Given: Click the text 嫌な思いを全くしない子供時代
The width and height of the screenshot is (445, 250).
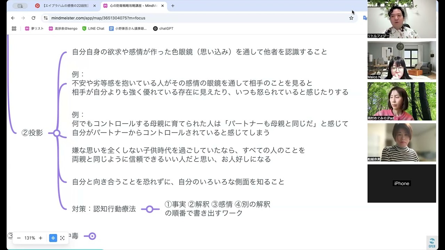Looking at the screenshot, I should click(x=188, y=155).
